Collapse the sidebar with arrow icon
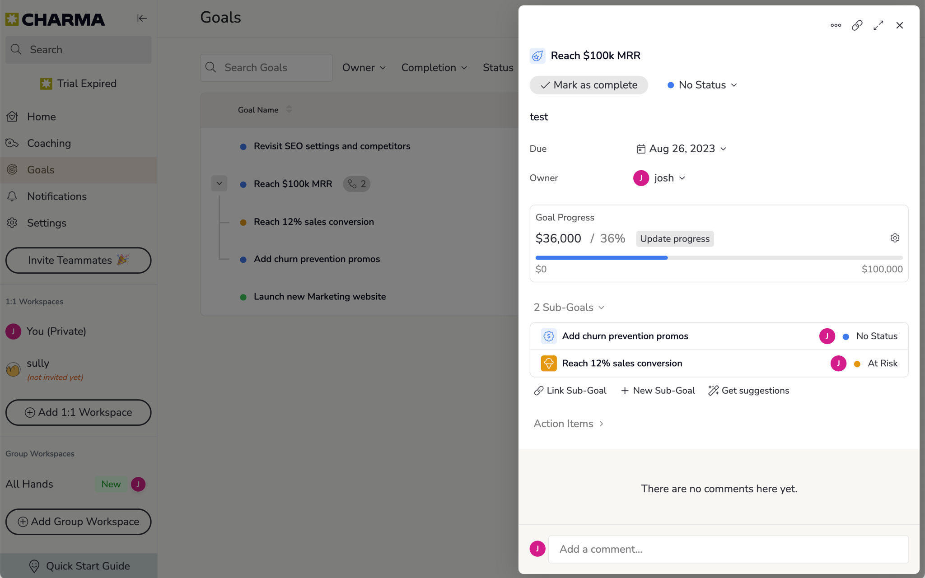 142,19
